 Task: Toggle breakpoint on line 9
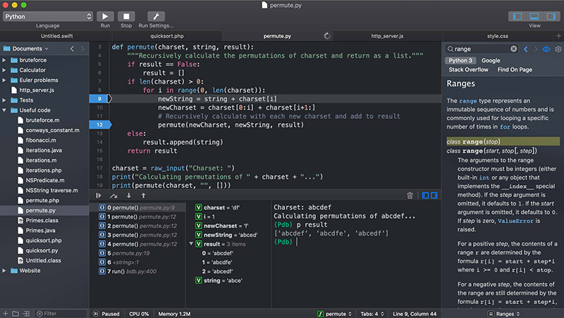coord(100,98)
